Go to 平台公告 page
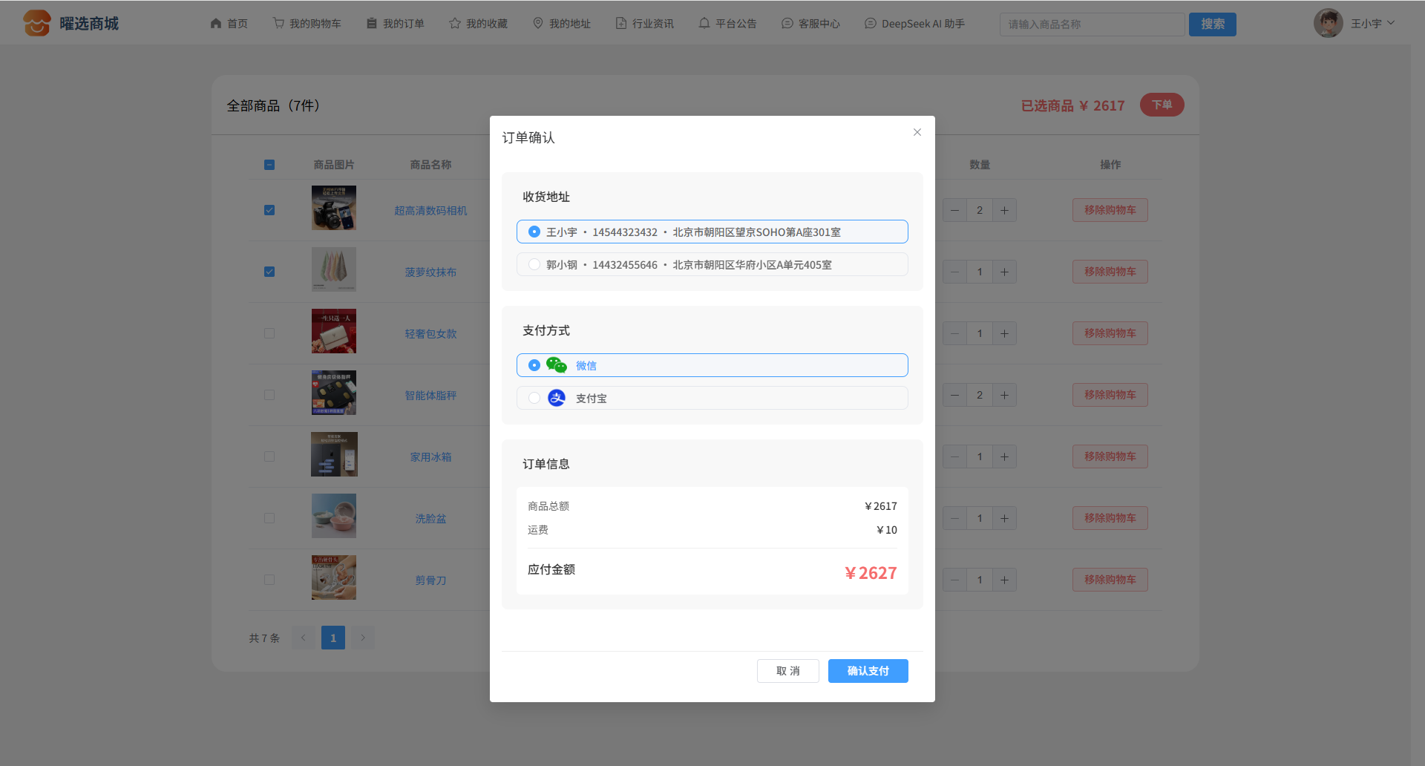The width and height of the screenshot is (1425, 766). [727, 24]
